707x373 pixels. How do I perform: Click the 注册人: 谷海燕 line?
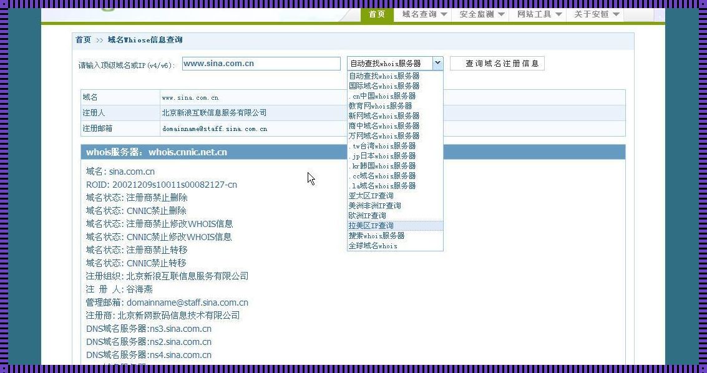coord(119,289)
